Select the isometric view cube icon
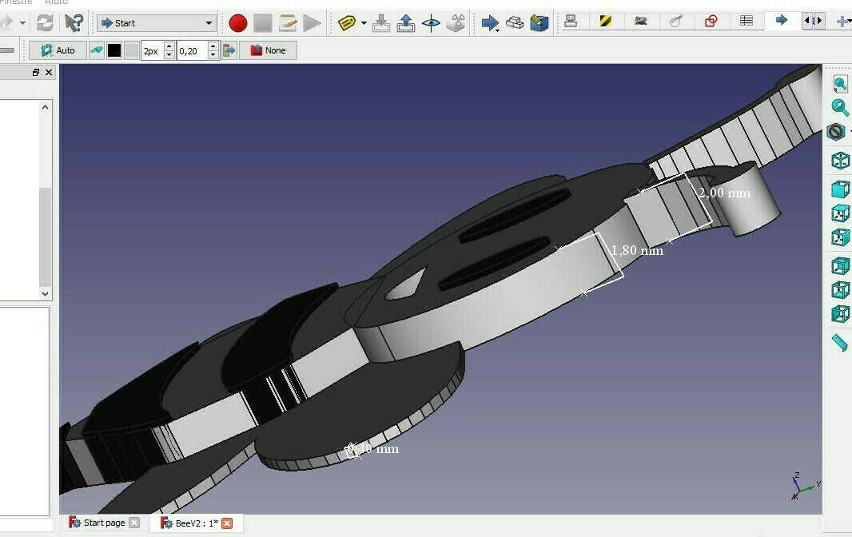The image size is (852, 537). tap(840, 161)
